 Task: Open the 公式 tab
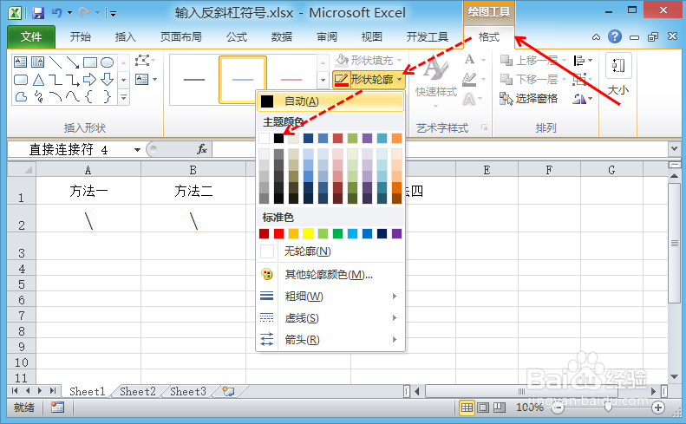point(237,37)
